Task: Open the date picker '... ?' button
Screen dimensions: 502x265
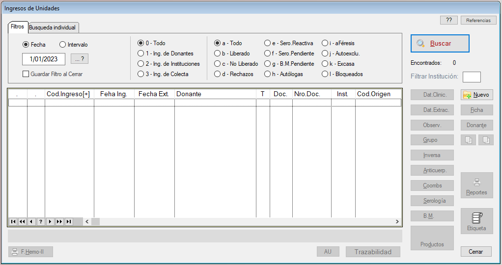Action: [x=80, y=59]
